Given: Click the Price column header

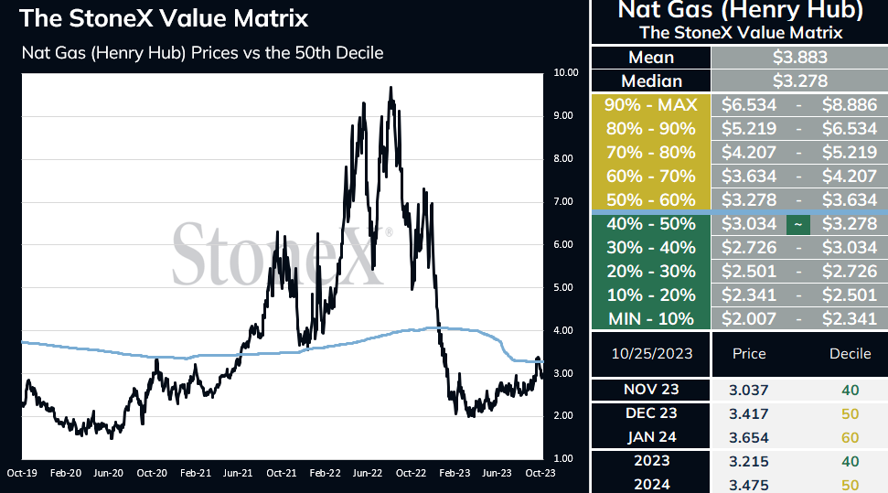Looking at the screenshot, I should (749, 354).
